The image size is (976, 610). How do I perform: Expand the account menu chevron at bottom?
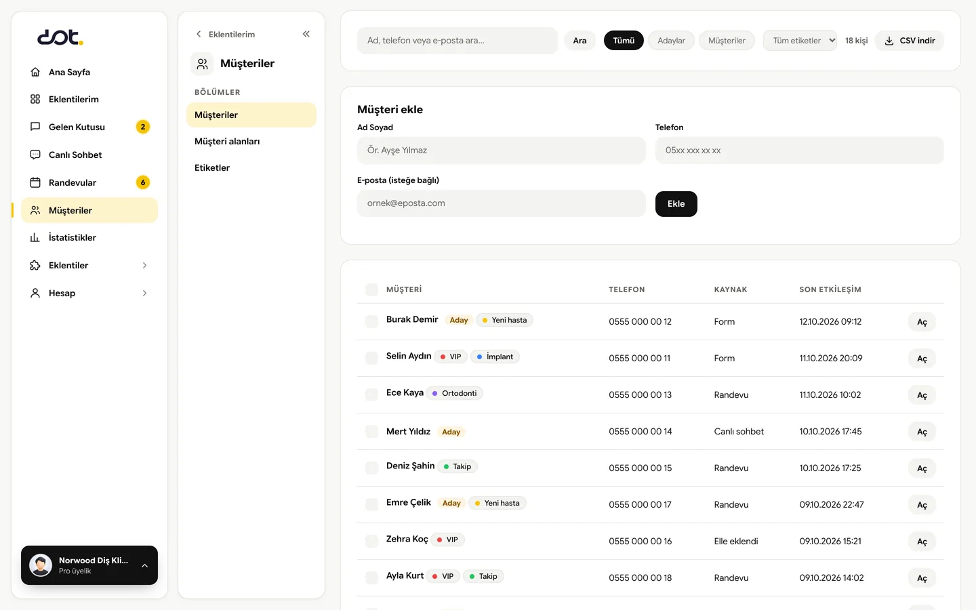(144, 565)
